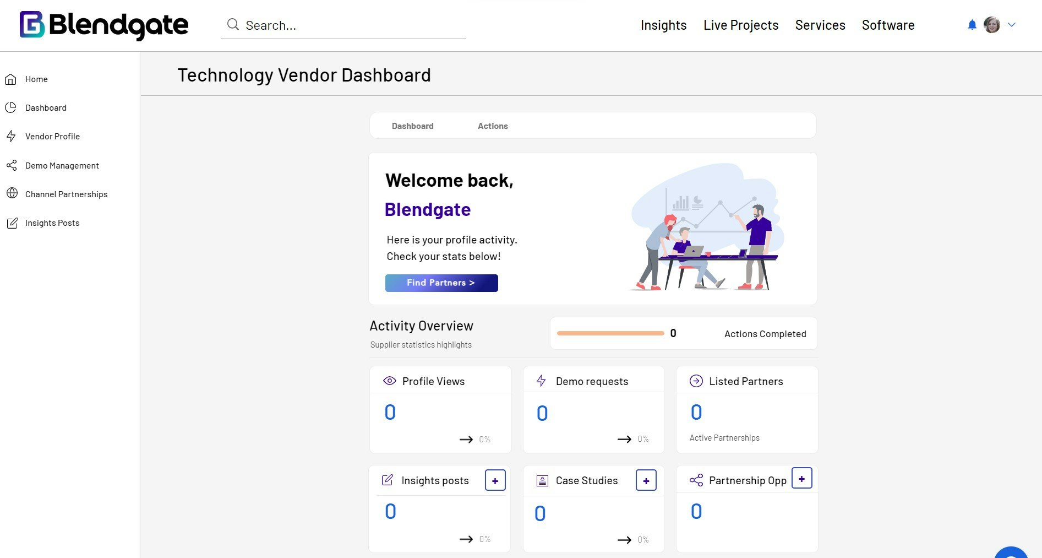Click the Profile Views eye icon
The width and height of the screenshot is (1042, 558).
[x=390, y=381]
